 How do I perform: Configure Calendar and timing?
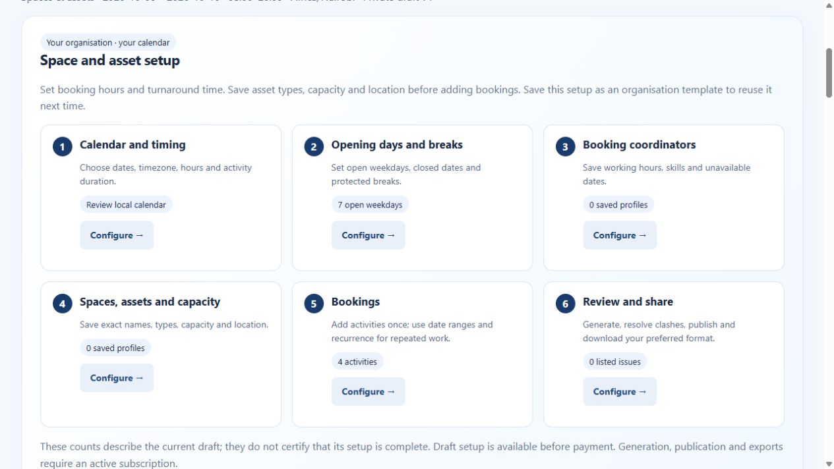click(117, 235)
